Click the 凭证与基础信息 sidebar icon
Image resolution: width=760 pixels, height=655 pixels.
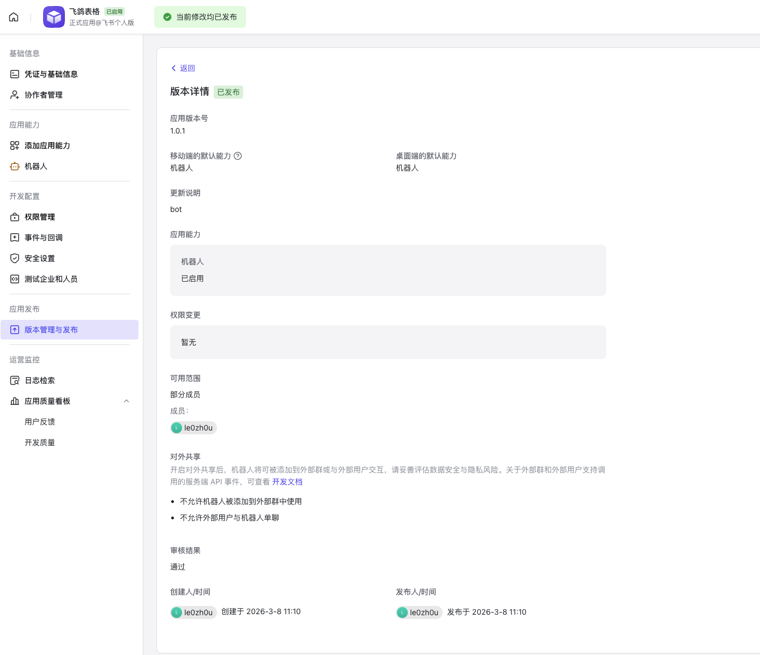(x=15, y=74)
